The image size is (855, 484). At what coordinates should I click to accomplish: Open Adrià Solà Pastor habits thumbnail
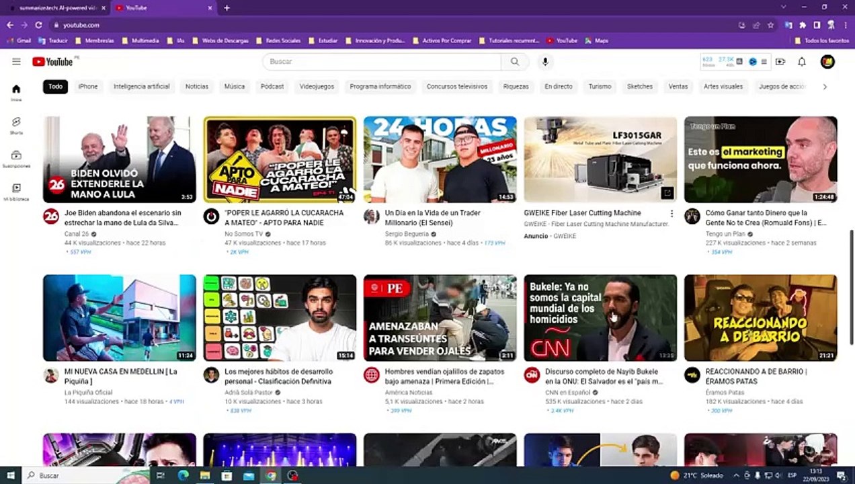(x=280, y=318)
